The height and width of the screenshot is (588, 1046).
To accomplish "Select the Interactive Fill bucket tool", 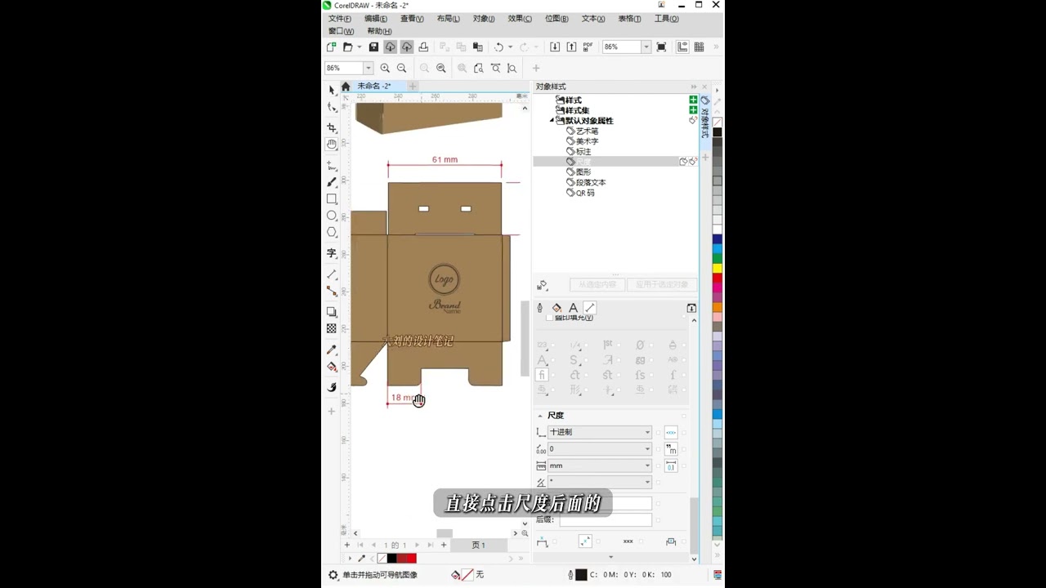I will click(331, 367).
